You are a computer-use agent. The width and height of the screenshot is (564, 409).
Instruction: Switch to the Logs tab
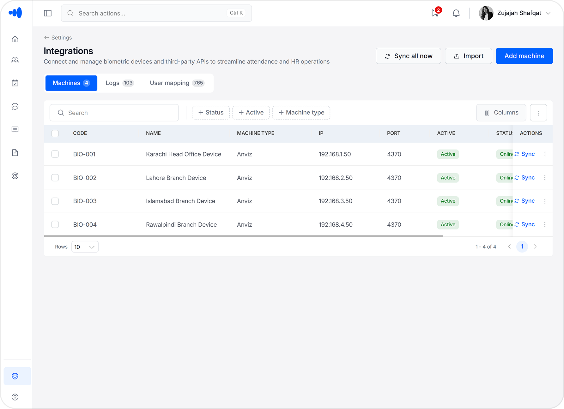pos(120,83)
